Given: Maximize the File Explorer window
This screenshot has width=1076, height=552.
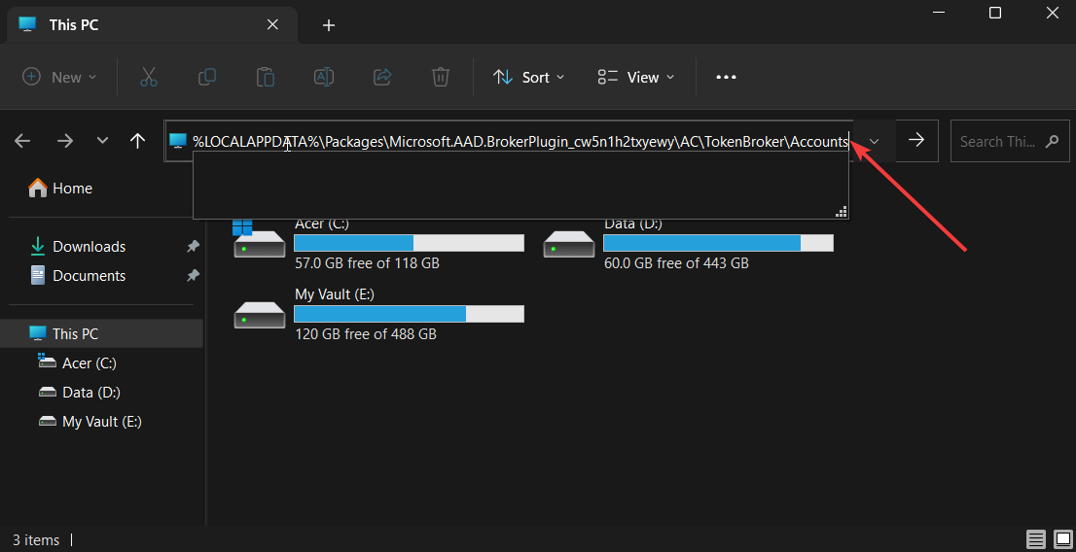Looking at the screenshot, I should [x=995, y=13].
